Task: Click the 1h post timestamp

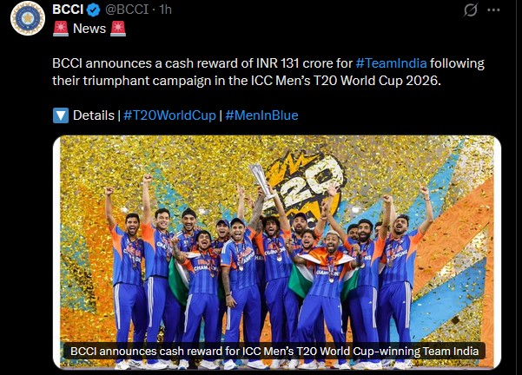Action: pyautogui.click(x=162, y=10)
